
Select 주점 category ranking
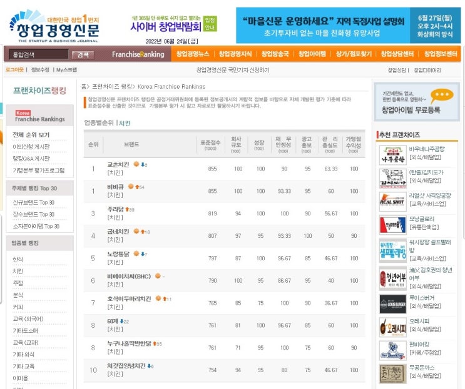18,283
